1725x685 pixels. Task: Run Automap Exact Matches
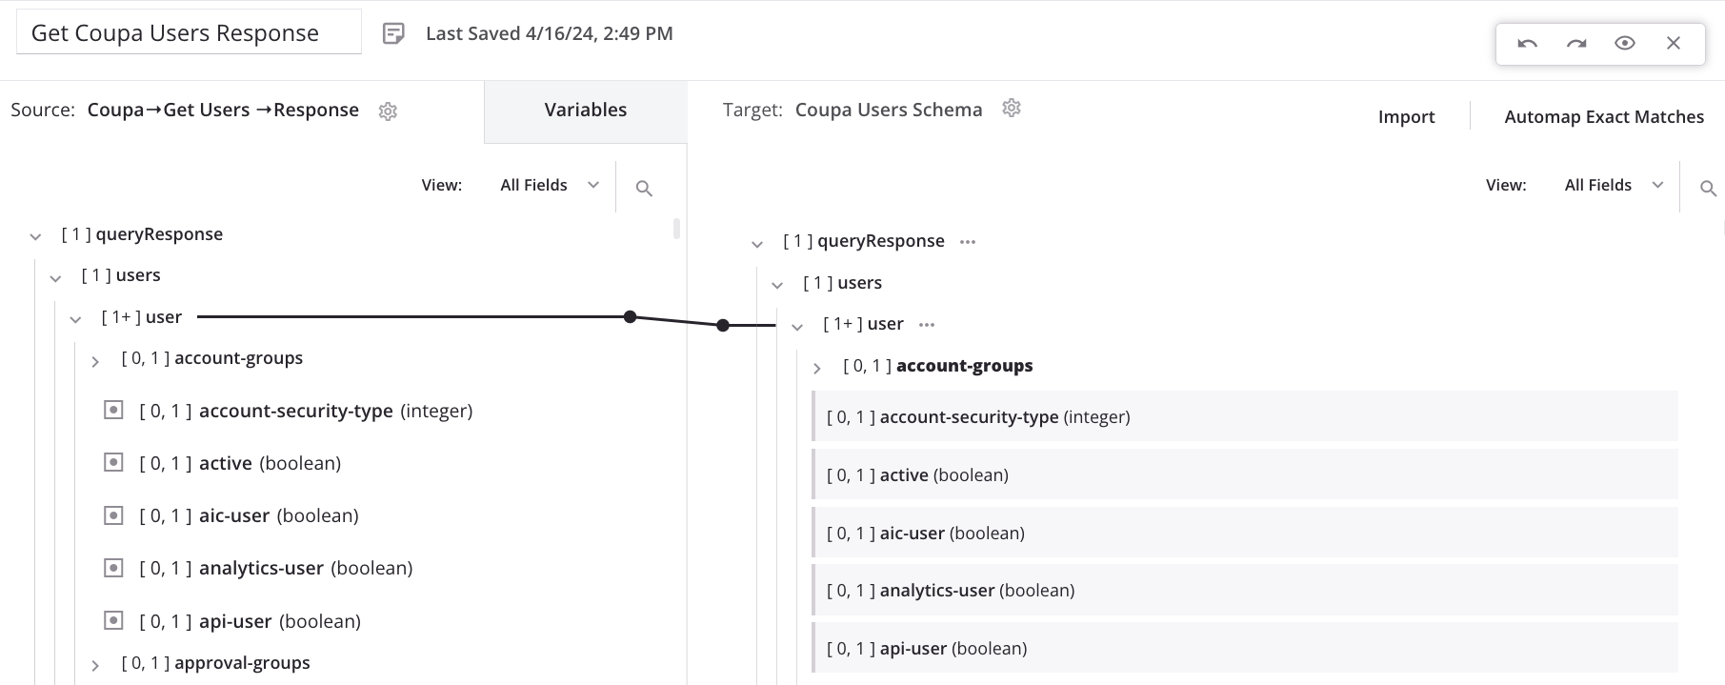pyautogui.click(x=1604, y=116)
